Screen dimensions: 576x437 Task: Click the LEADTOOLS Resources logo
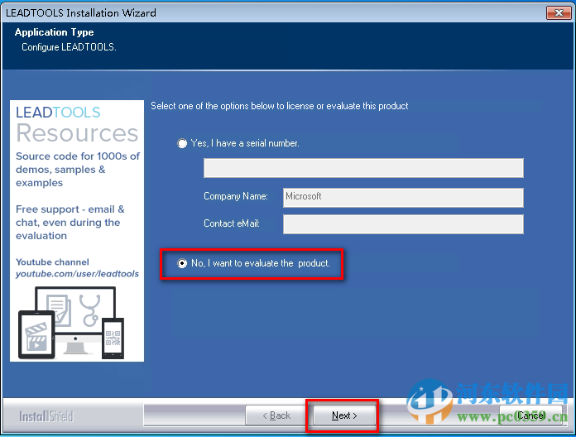[77, 124]
